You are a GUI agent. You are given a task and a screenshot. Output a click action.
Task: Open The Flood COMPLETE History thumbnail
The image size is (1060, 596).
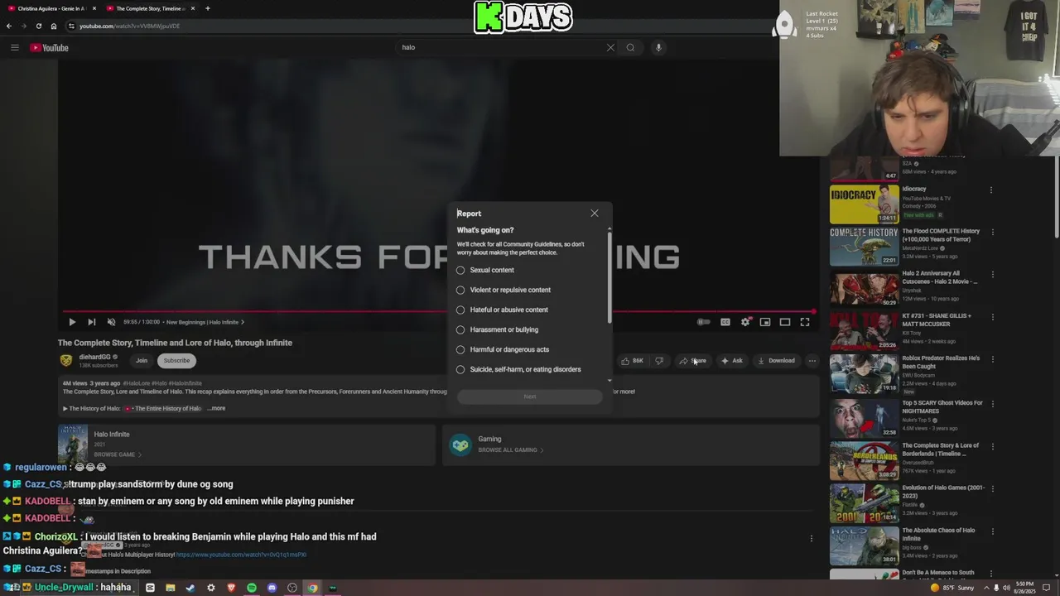point(864,246)
